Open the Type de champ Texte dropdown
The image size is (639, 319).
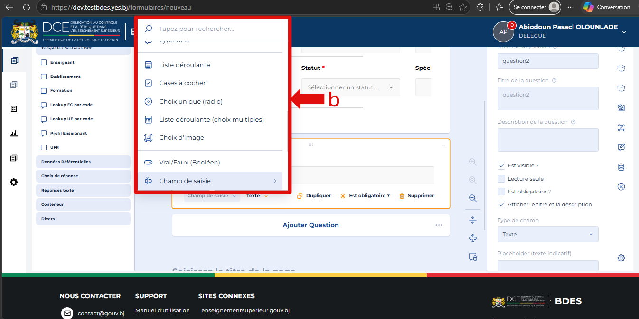tap(548, 234)
